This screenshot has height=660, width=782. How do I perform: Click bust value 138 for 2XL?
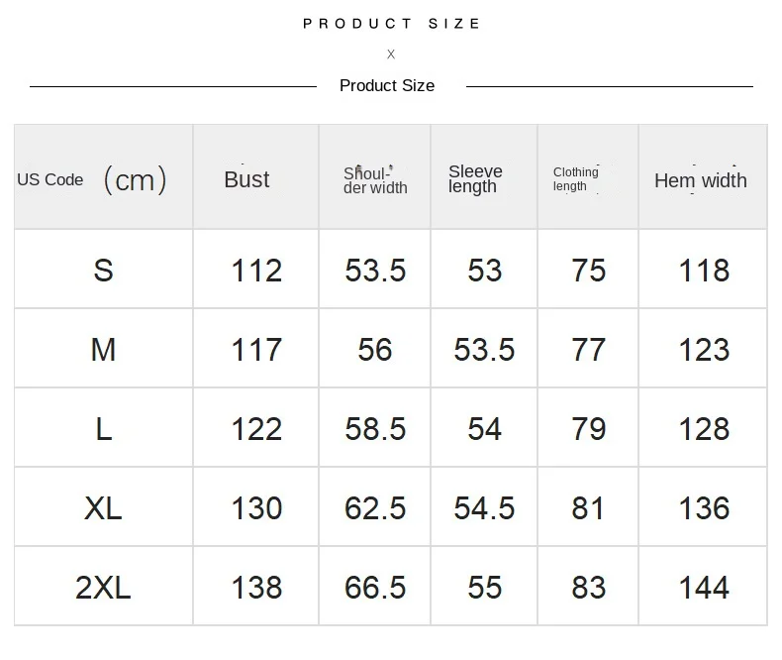256,587
